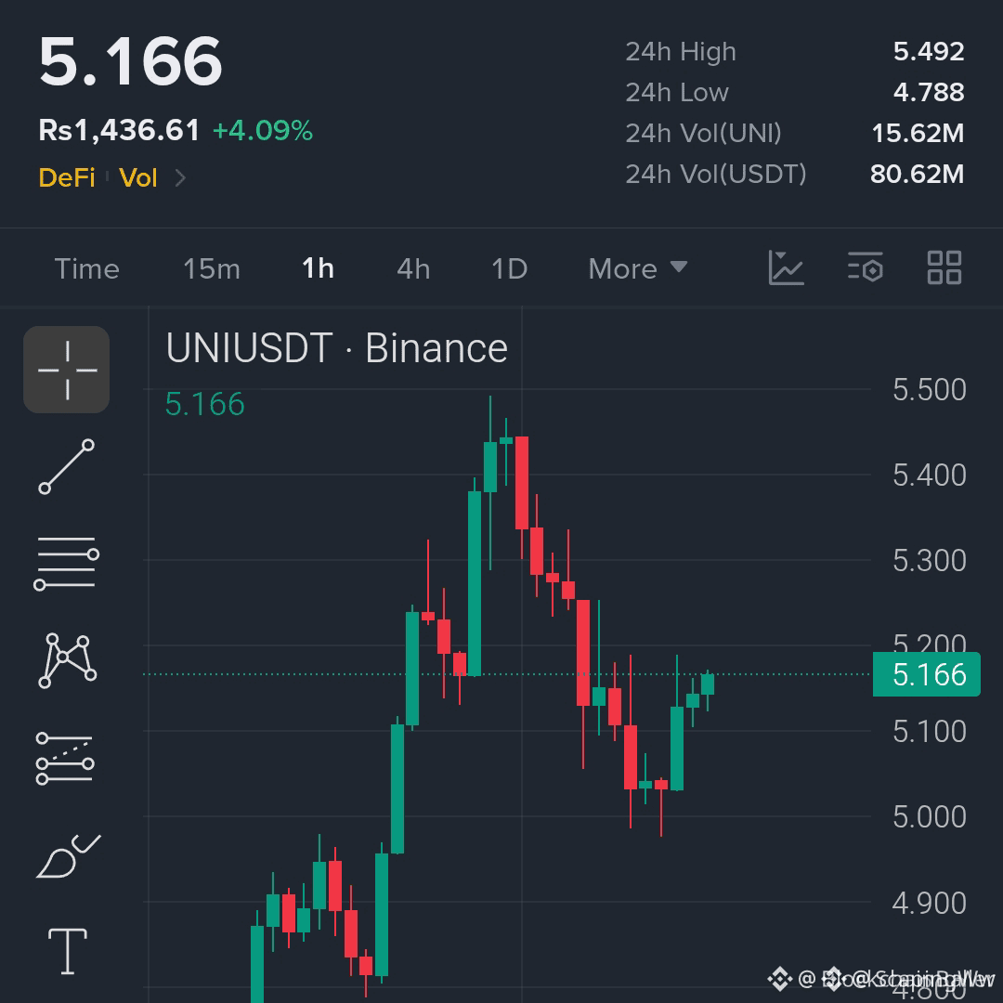Expand the More intervals dropdown
This screenshot has width=1003, height=1003.
638,268
